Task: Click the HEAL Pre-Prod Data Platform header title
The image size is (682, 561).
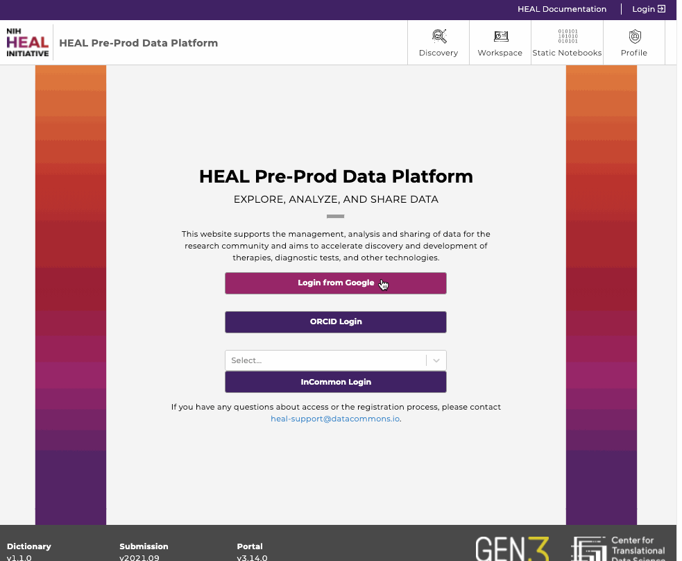Action: click(138, 42)
